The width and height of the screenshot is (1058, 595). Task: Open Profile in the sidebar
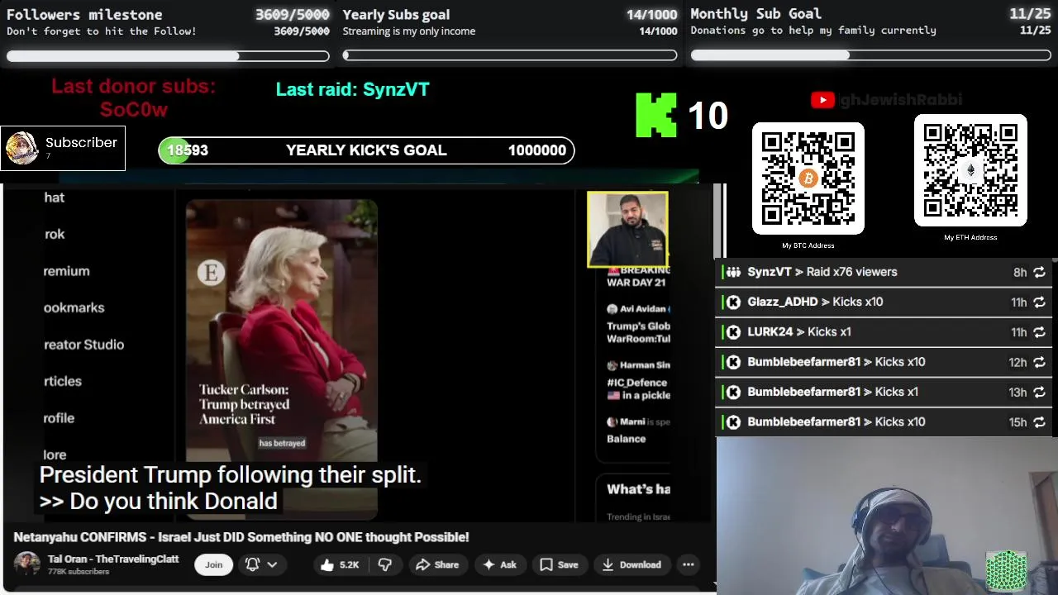point(59,418)
